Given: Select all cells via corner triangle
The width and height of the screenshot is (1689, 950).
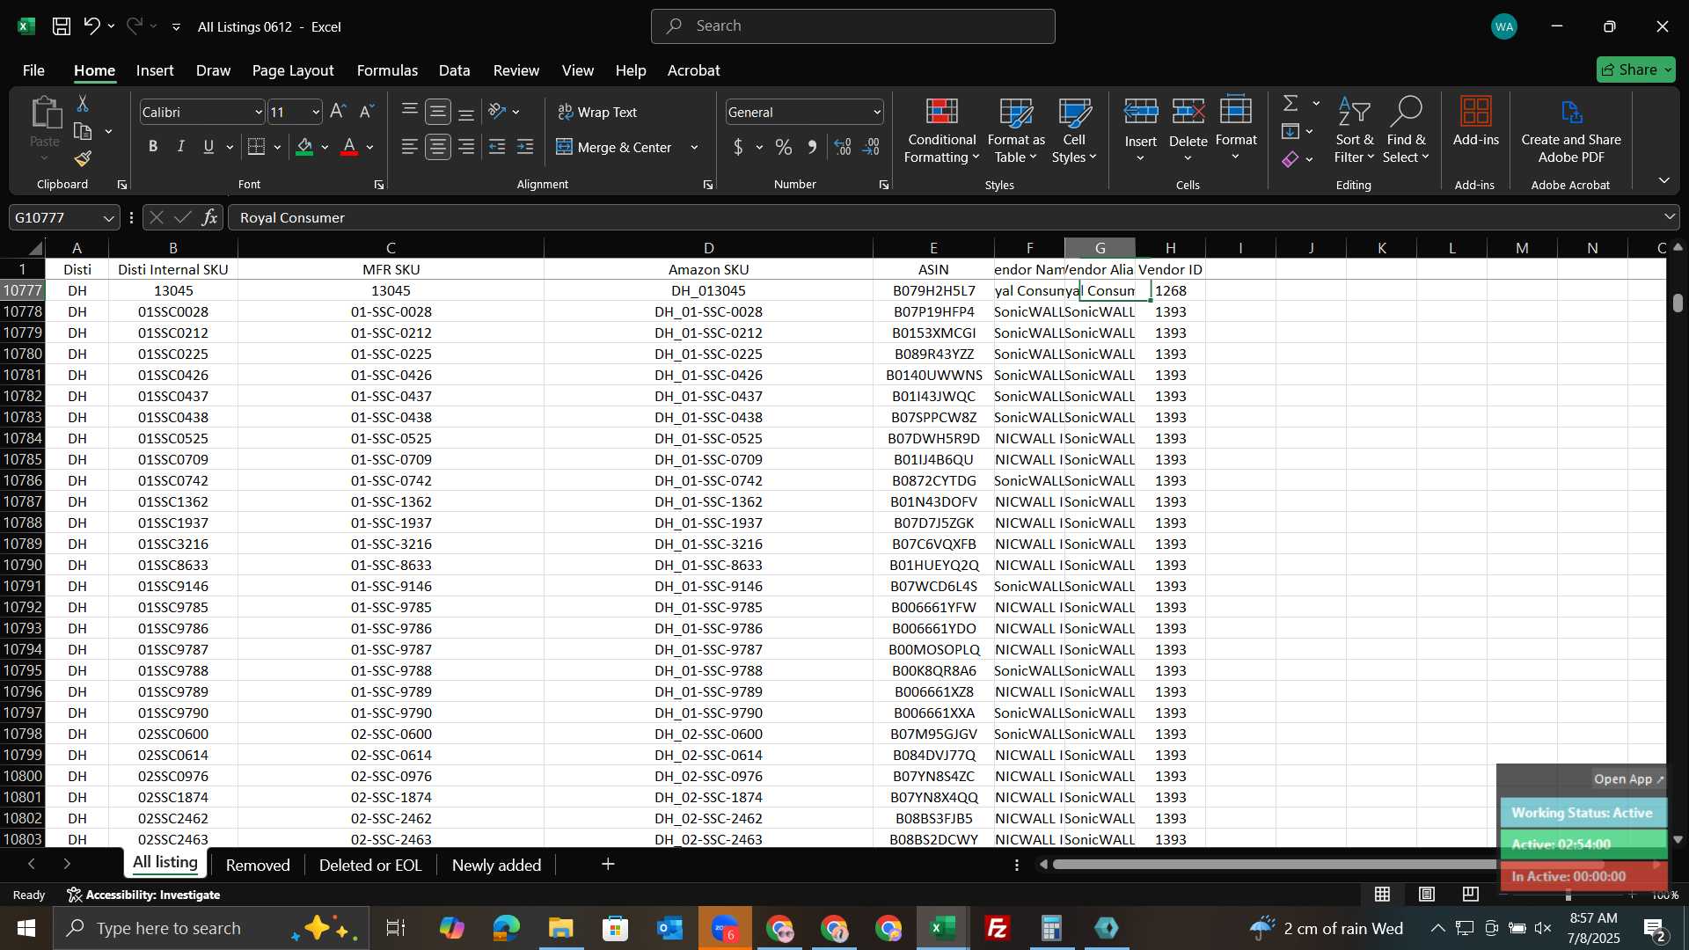Looking at the screenshot, I should point(33,248).
